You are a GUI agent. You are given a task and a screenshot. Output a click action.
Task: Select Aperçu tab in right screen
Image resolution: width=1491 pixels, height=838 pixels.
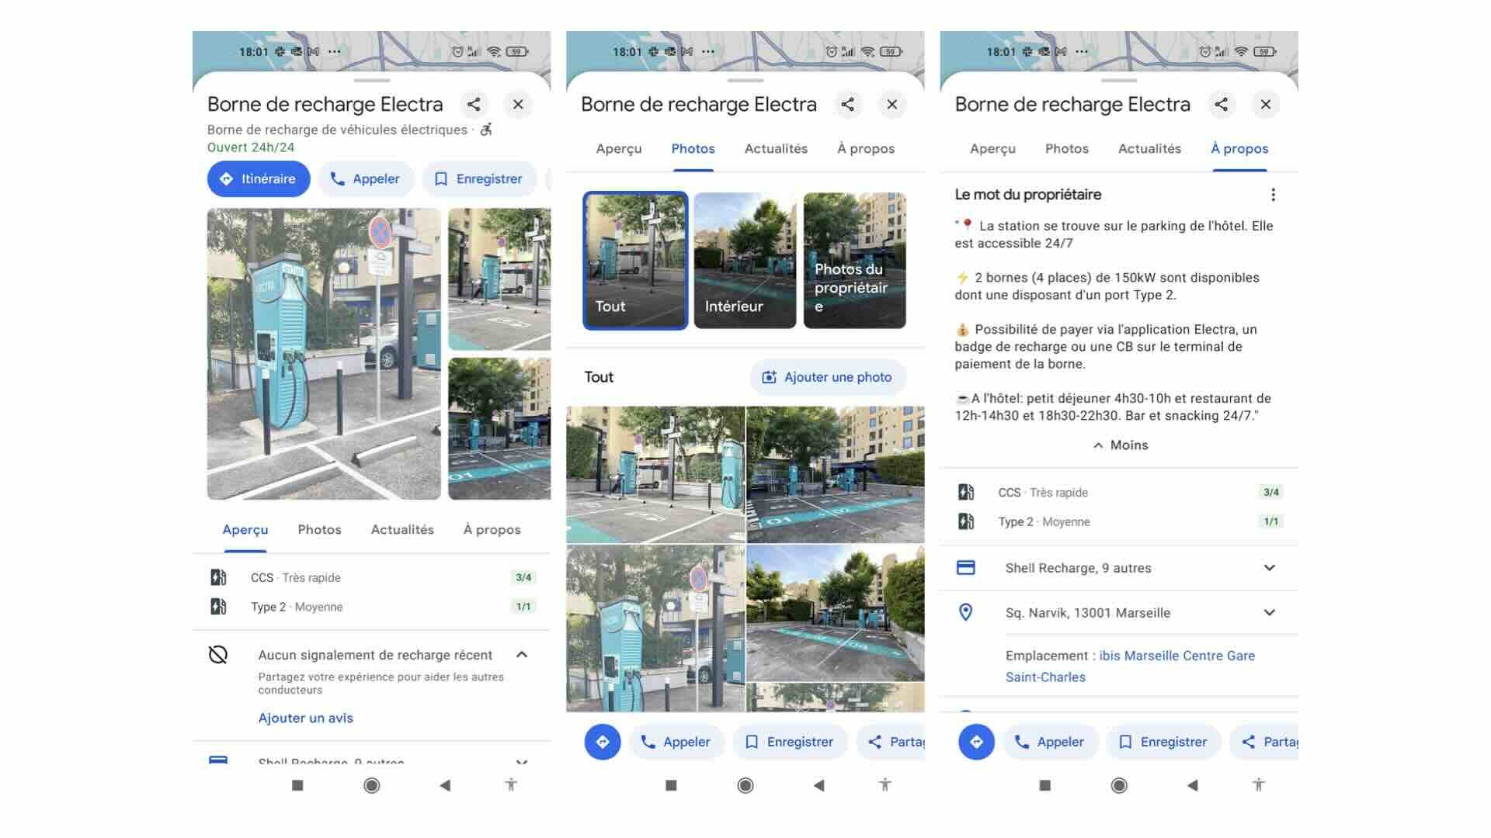pos(992,149)
